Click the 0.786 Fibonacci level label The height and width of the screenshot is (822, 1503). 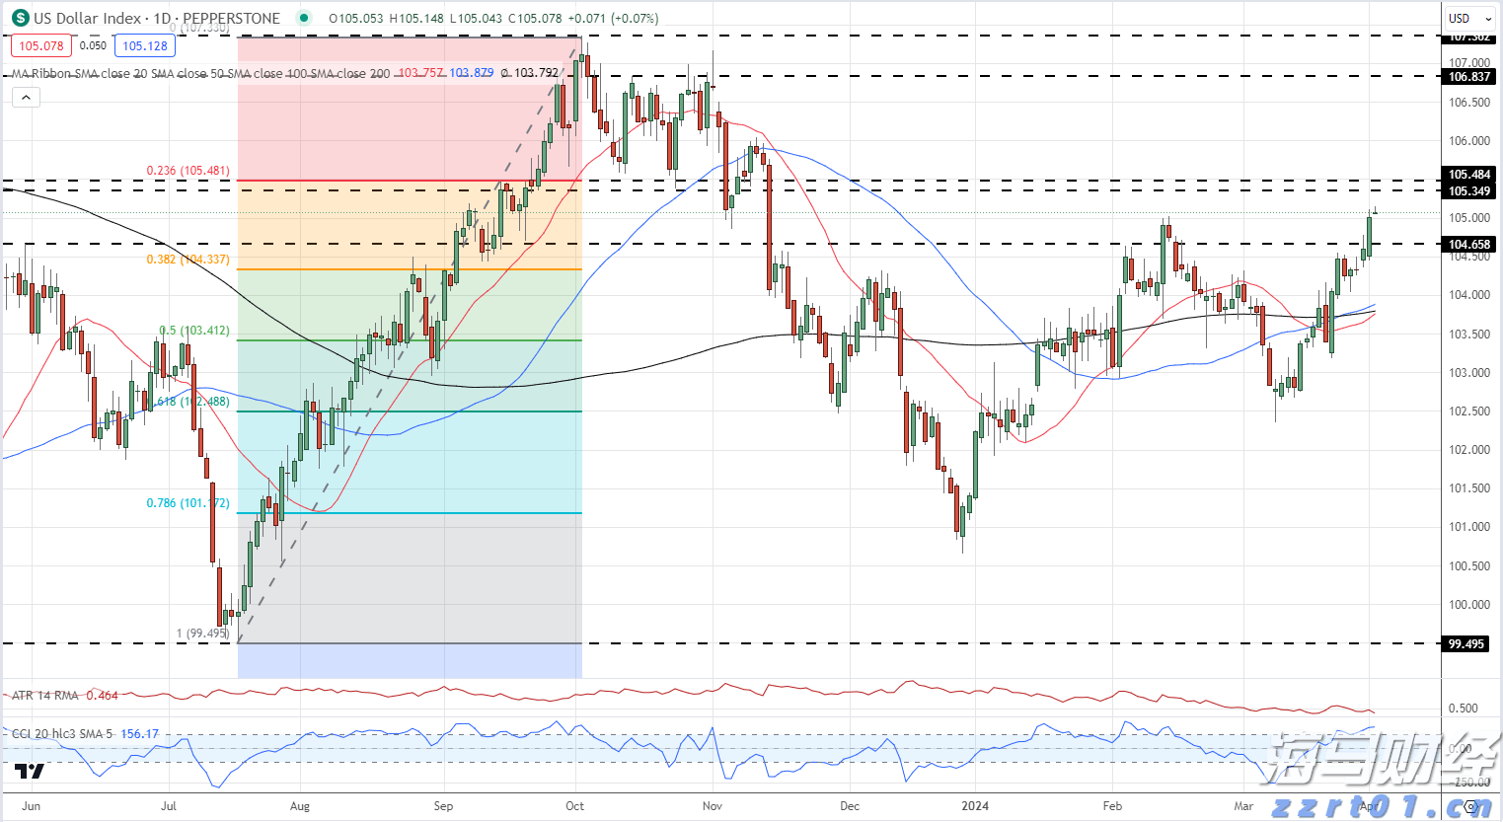coord(188,503)
